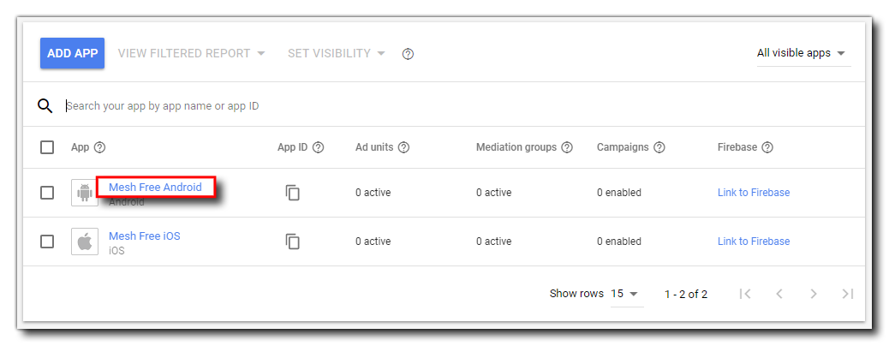Screen dimensions: 889x346
Task: Click help icon next to Set Visibility
Action: click(x=408, y=54)
